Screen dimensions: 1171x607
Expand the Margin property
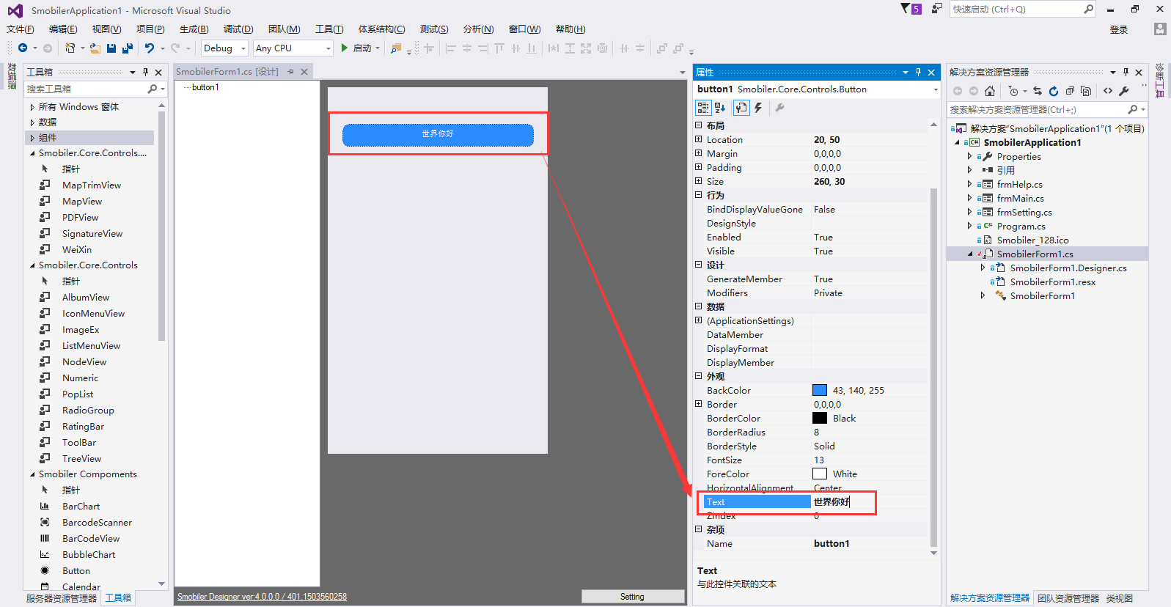coord(699,153)
